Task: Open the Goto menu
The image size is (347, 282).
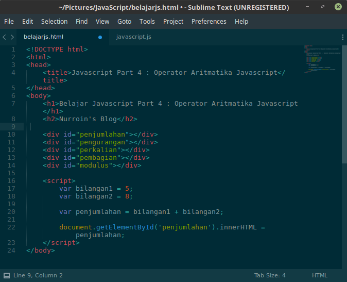Action: pos(125,22)
